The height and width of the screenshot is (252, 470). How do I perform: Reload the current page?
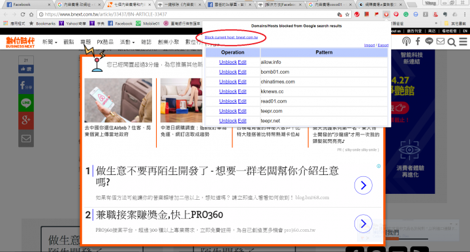click(x=23, y=14)
